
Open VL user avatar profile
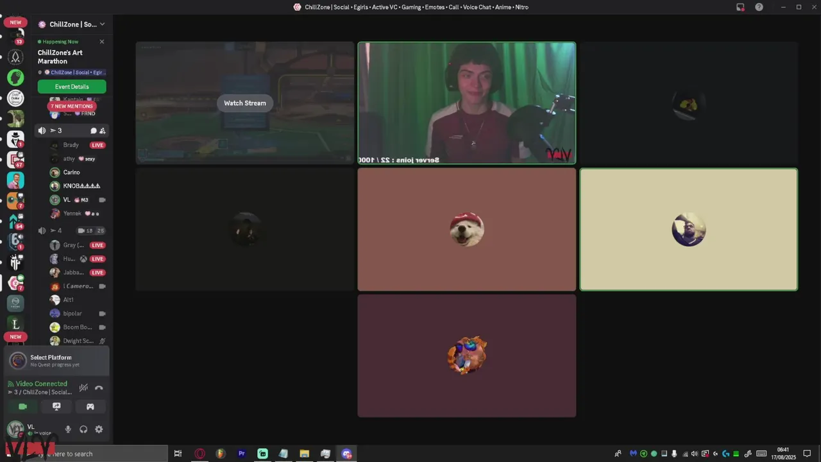click(x=15, y=429)
